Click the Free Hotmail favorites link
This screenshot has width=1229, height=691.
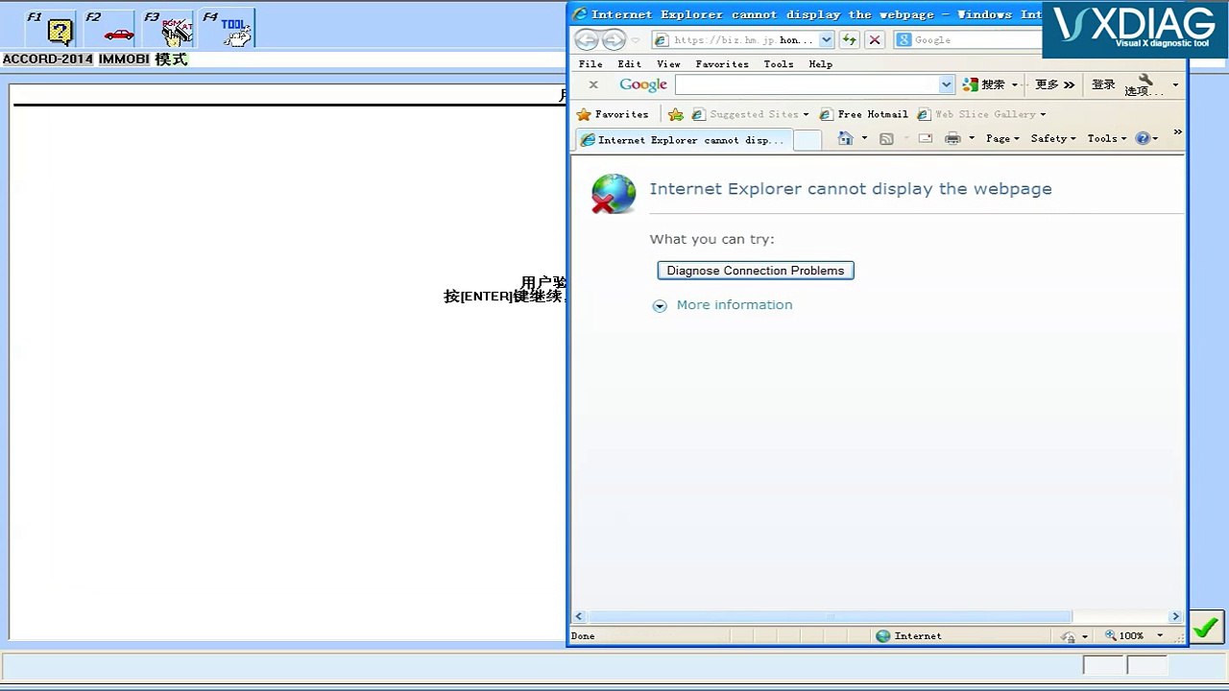(x=864, y=114)
